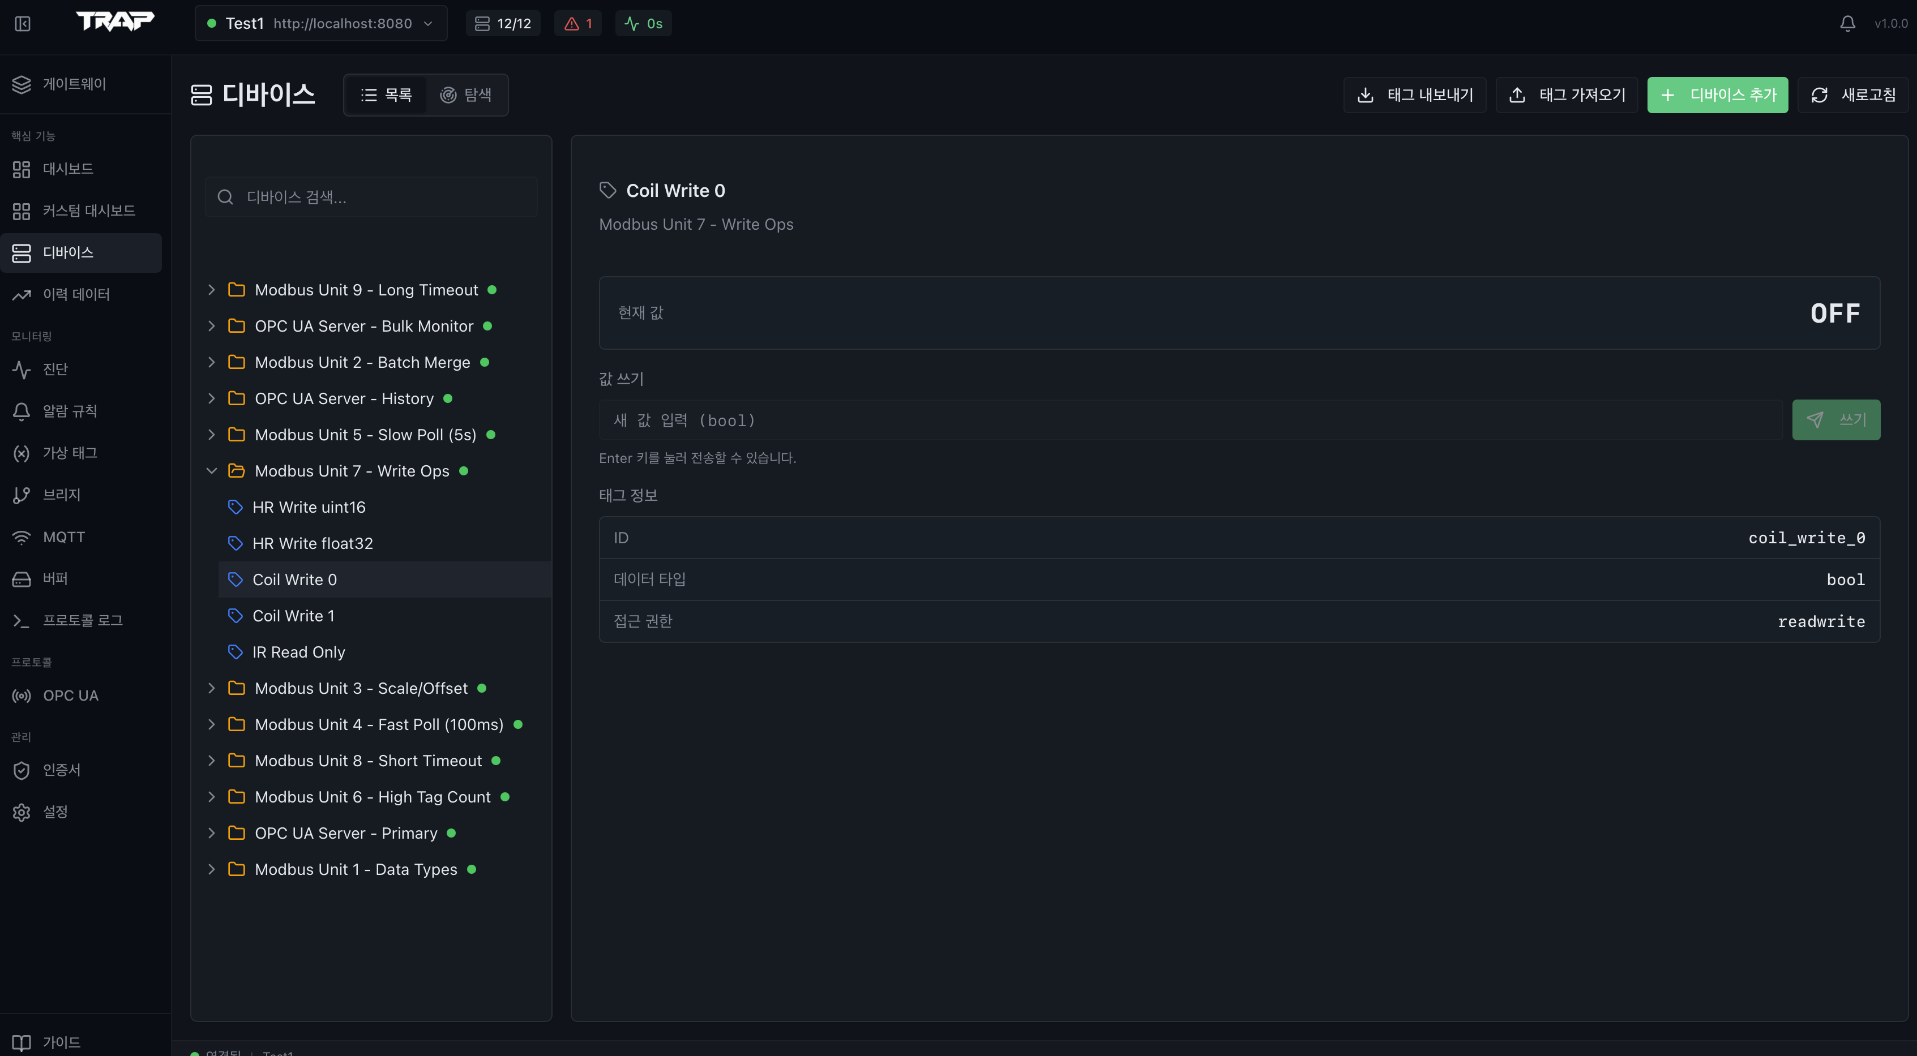Collapse the sidebar with the panel icon
Image resolution: width=1917 pixels, height=1056 pixels.
[22, 24]
